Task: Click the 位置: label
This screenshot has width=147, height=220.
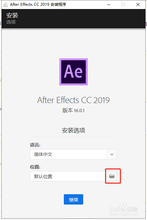Action: click(35, 167)
